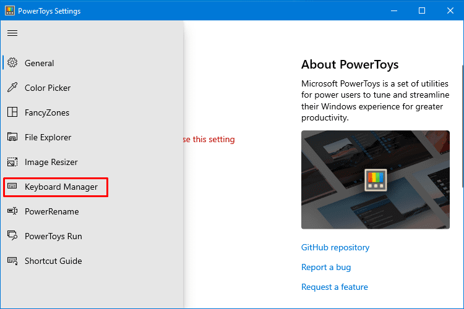This screenshot has height=309, width=464.
Task: Click the PowerToys app icon in title bar
Action: [10, 11]
